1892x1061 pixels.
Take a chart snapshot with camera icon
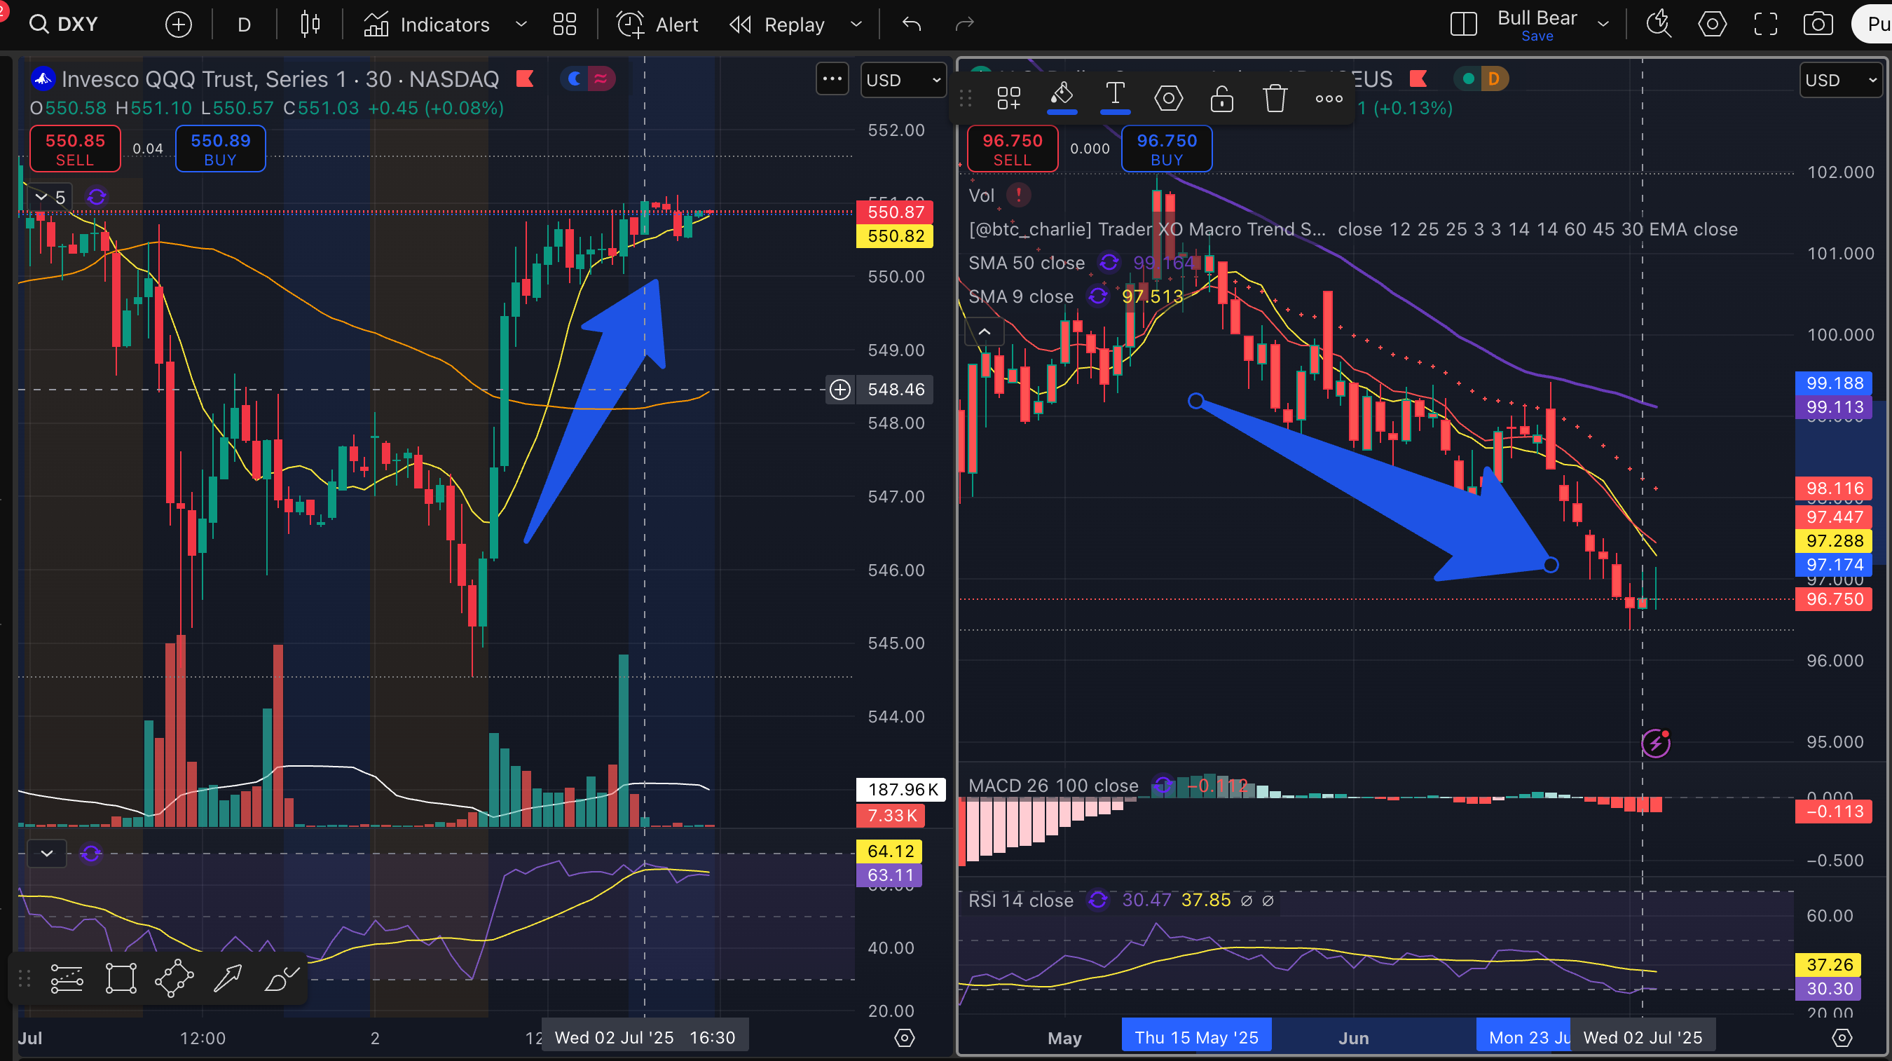1818,25
